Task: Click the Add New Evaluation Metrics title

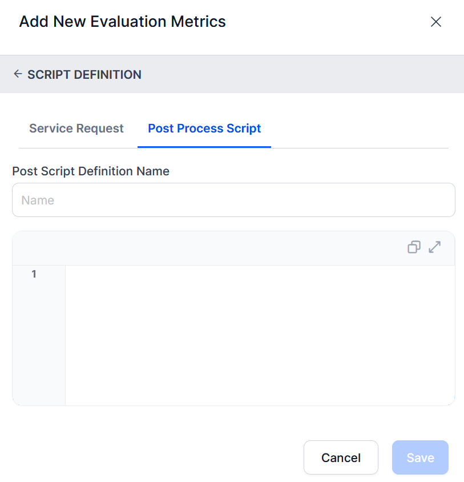Action: [x=123, y=22]
